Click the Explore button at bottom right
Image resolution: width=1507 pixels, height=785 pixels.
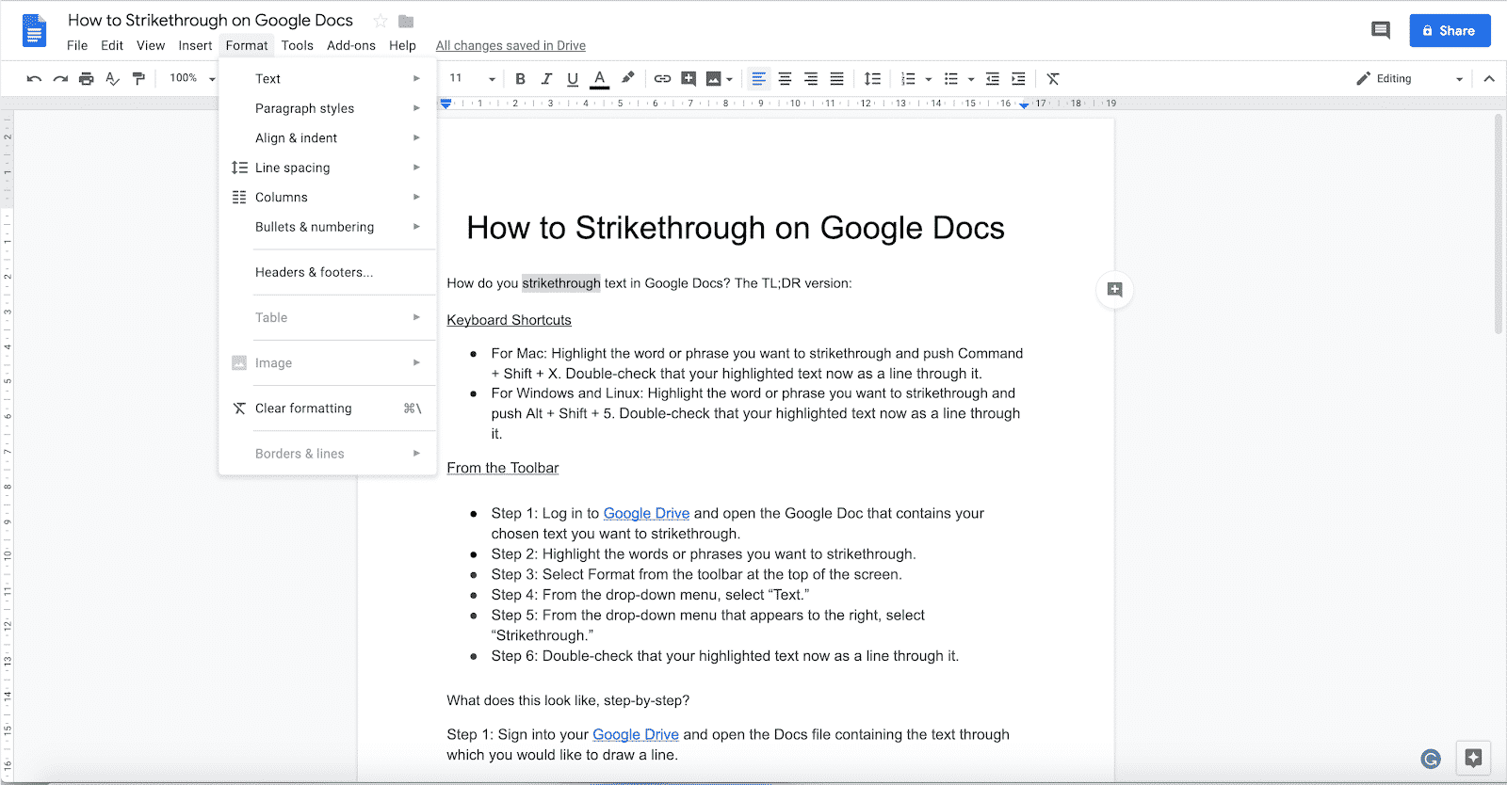[x=1474, y=758]
